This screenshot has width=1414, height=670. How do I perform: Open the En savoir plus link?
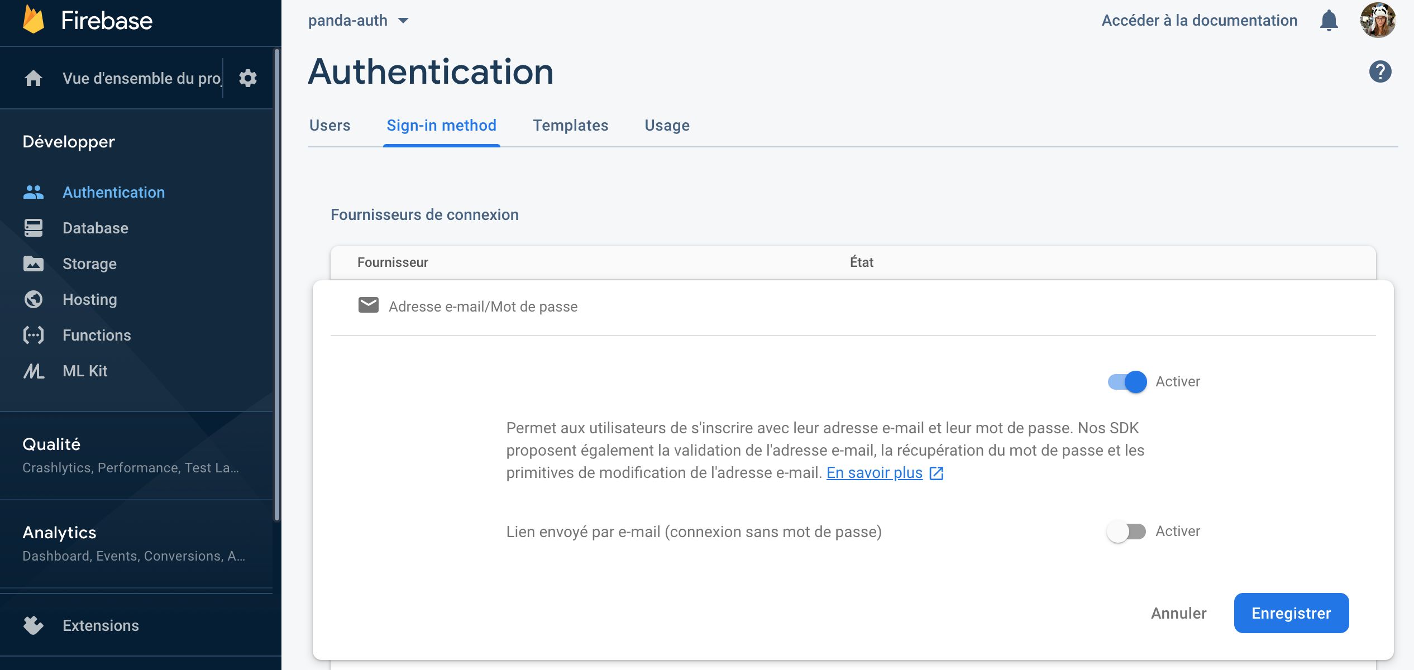coord(873,473)
